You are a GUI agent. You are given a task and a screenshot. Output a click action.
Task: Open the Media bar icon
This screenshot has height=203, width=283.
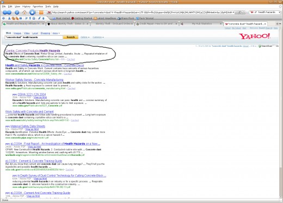point(13,18)
